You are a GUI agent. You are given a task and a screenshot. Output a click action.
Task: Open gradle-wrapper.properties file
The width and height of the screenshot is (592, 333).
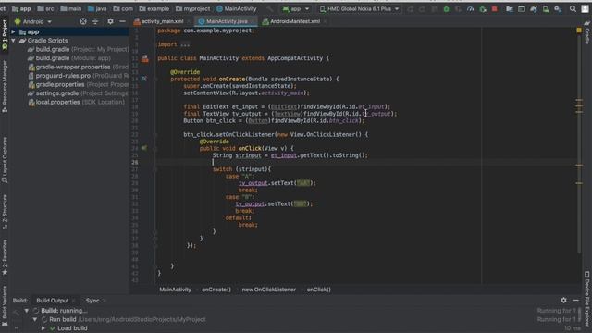pos(79,67)
